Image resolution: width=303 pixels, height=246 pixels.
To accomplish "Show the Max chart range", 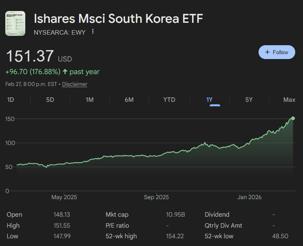I will (289, 100).
